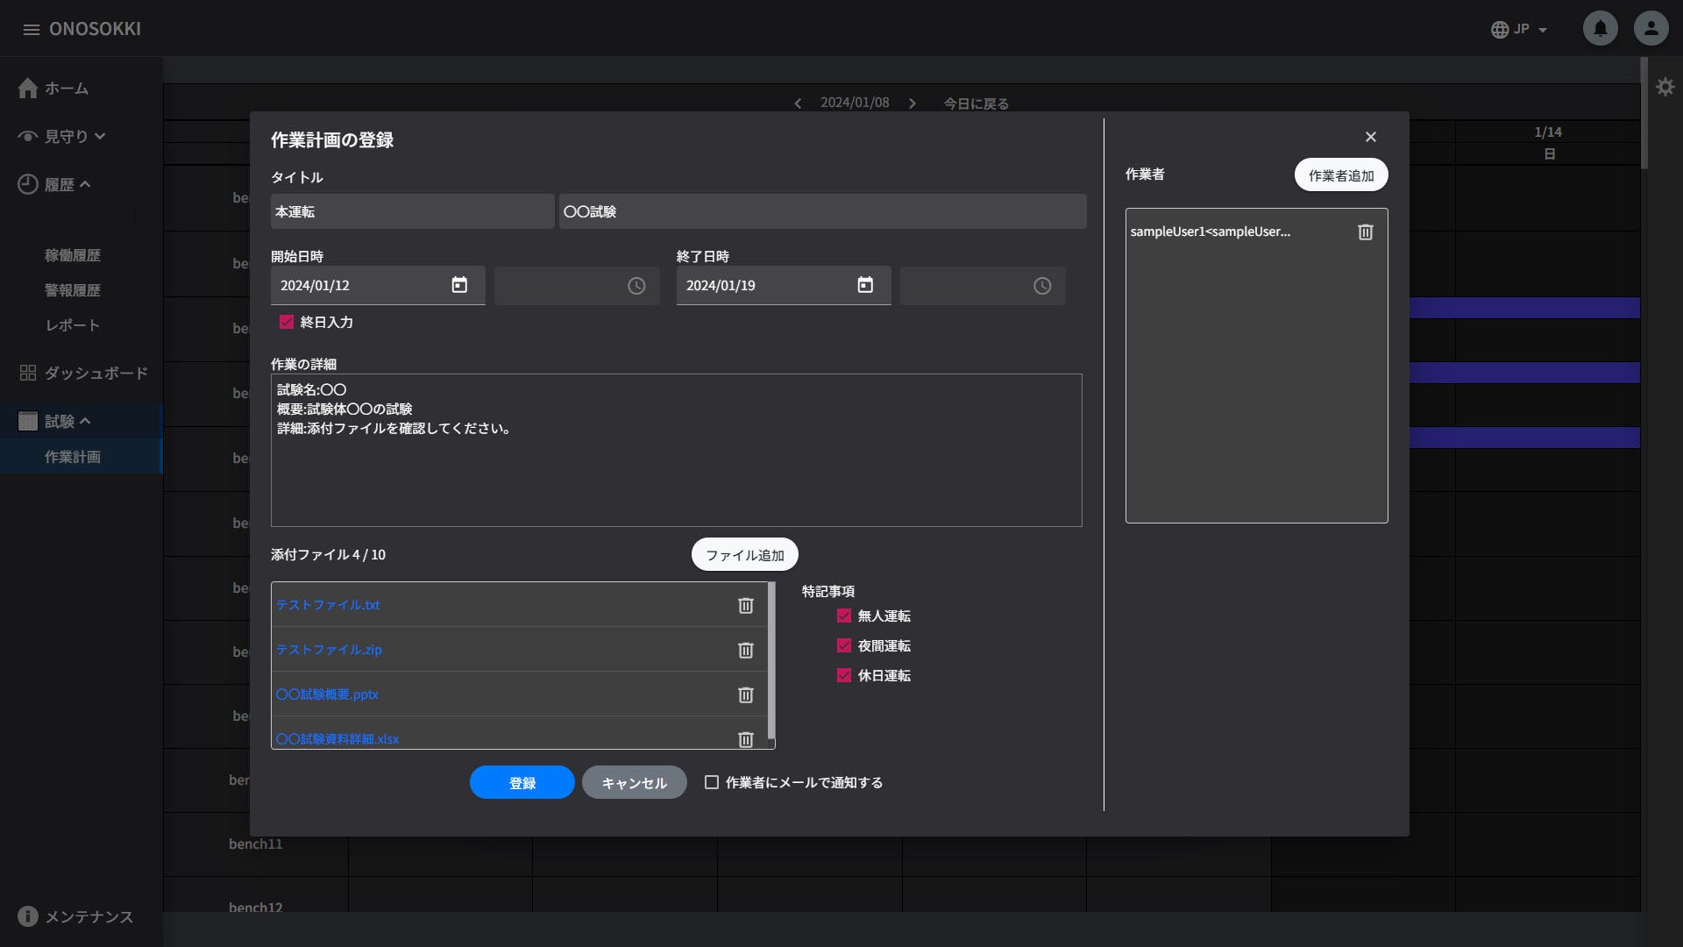This screenshot has width=1683, height=947.
Task: Open end date calendar picker icon
Action: (865, 285)
